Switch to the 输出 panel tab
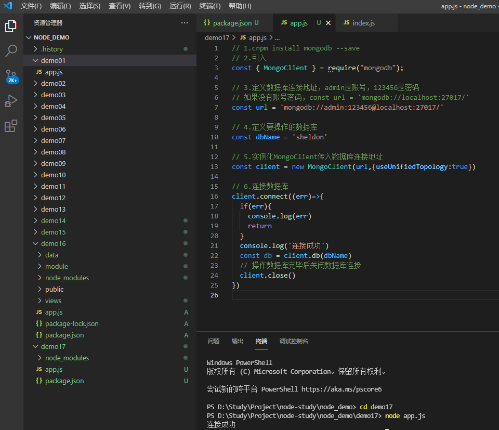The width and height of the screenshot is (499, 430). 238,341
